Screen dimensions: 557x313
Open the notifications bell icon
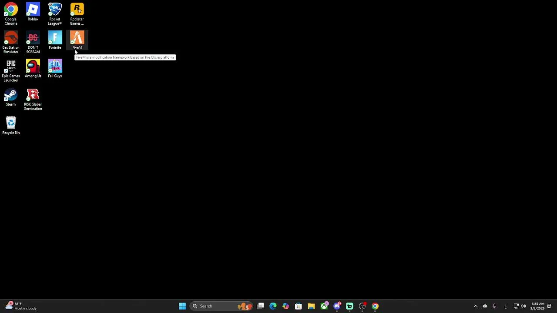click(550, 306)
